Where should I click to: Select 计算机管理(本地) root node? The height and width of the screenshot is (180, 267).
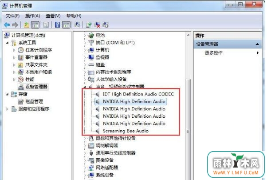pyautogui.click(x=28, y=36)
